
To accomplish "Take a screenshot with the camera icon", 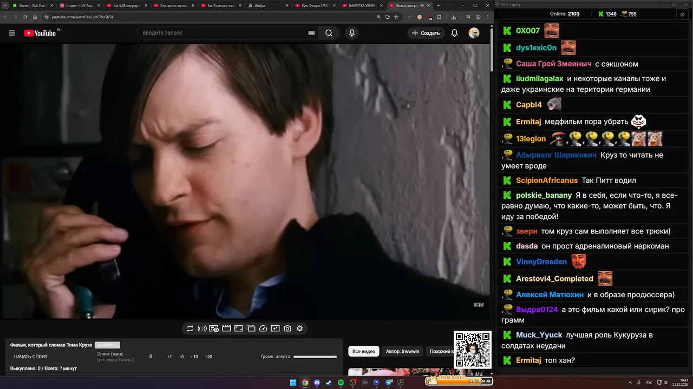I will [287, 328].
